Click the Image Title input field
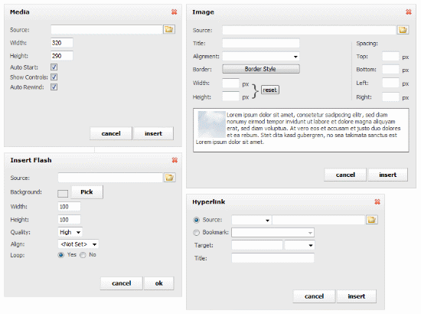This screenshot has height=314, width=421. [x=261, y=43]
